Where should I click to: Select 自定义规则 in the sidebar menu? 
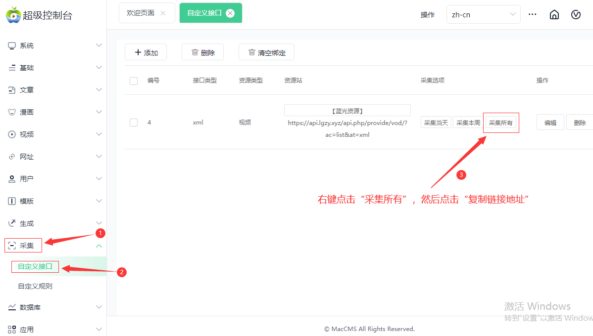(x=35, y=286)
